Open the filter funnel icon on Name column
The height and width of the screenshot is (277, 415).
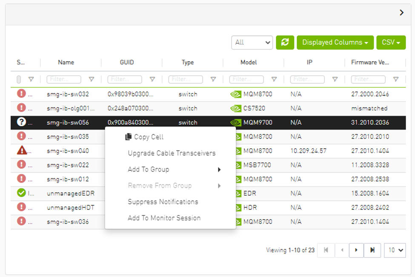(91, 79)
